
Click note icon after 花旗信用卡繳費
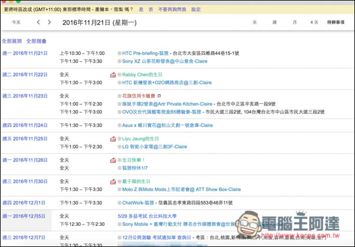pos(159,96)
